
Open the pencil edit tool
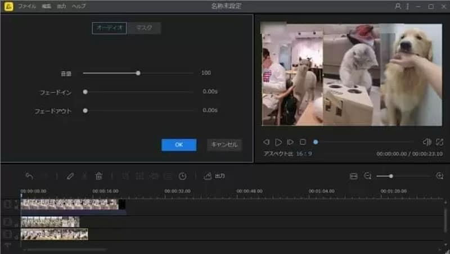(70, 176)
